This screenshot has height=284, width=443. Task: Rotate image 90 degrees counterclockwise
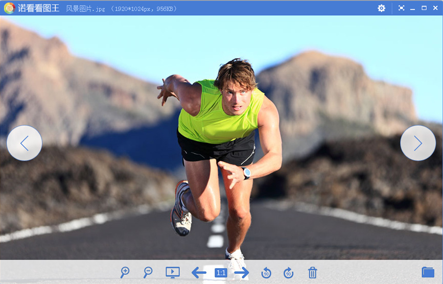(266, 273)
